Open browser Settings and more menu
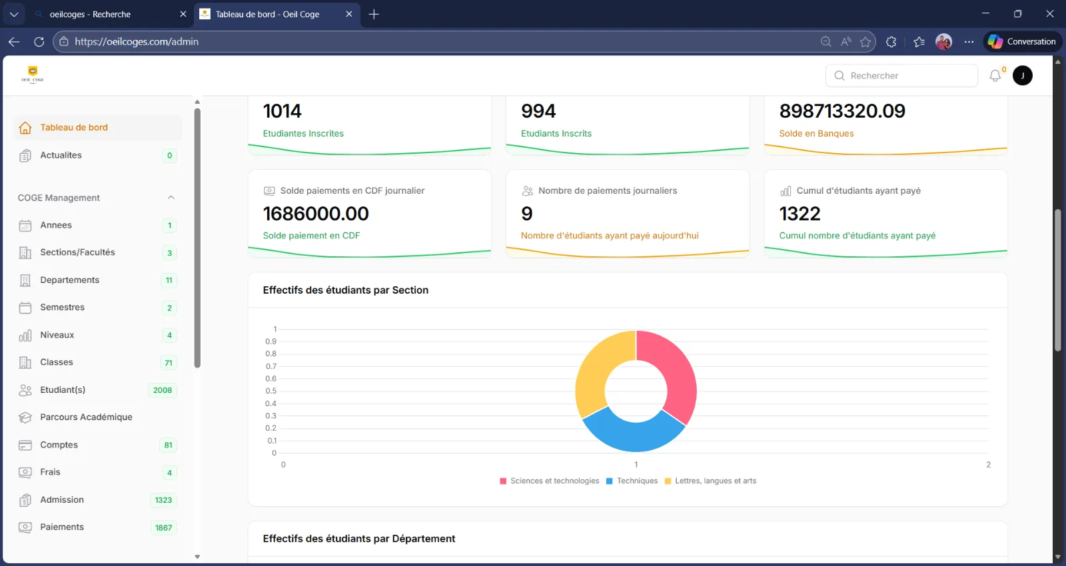 969,42
